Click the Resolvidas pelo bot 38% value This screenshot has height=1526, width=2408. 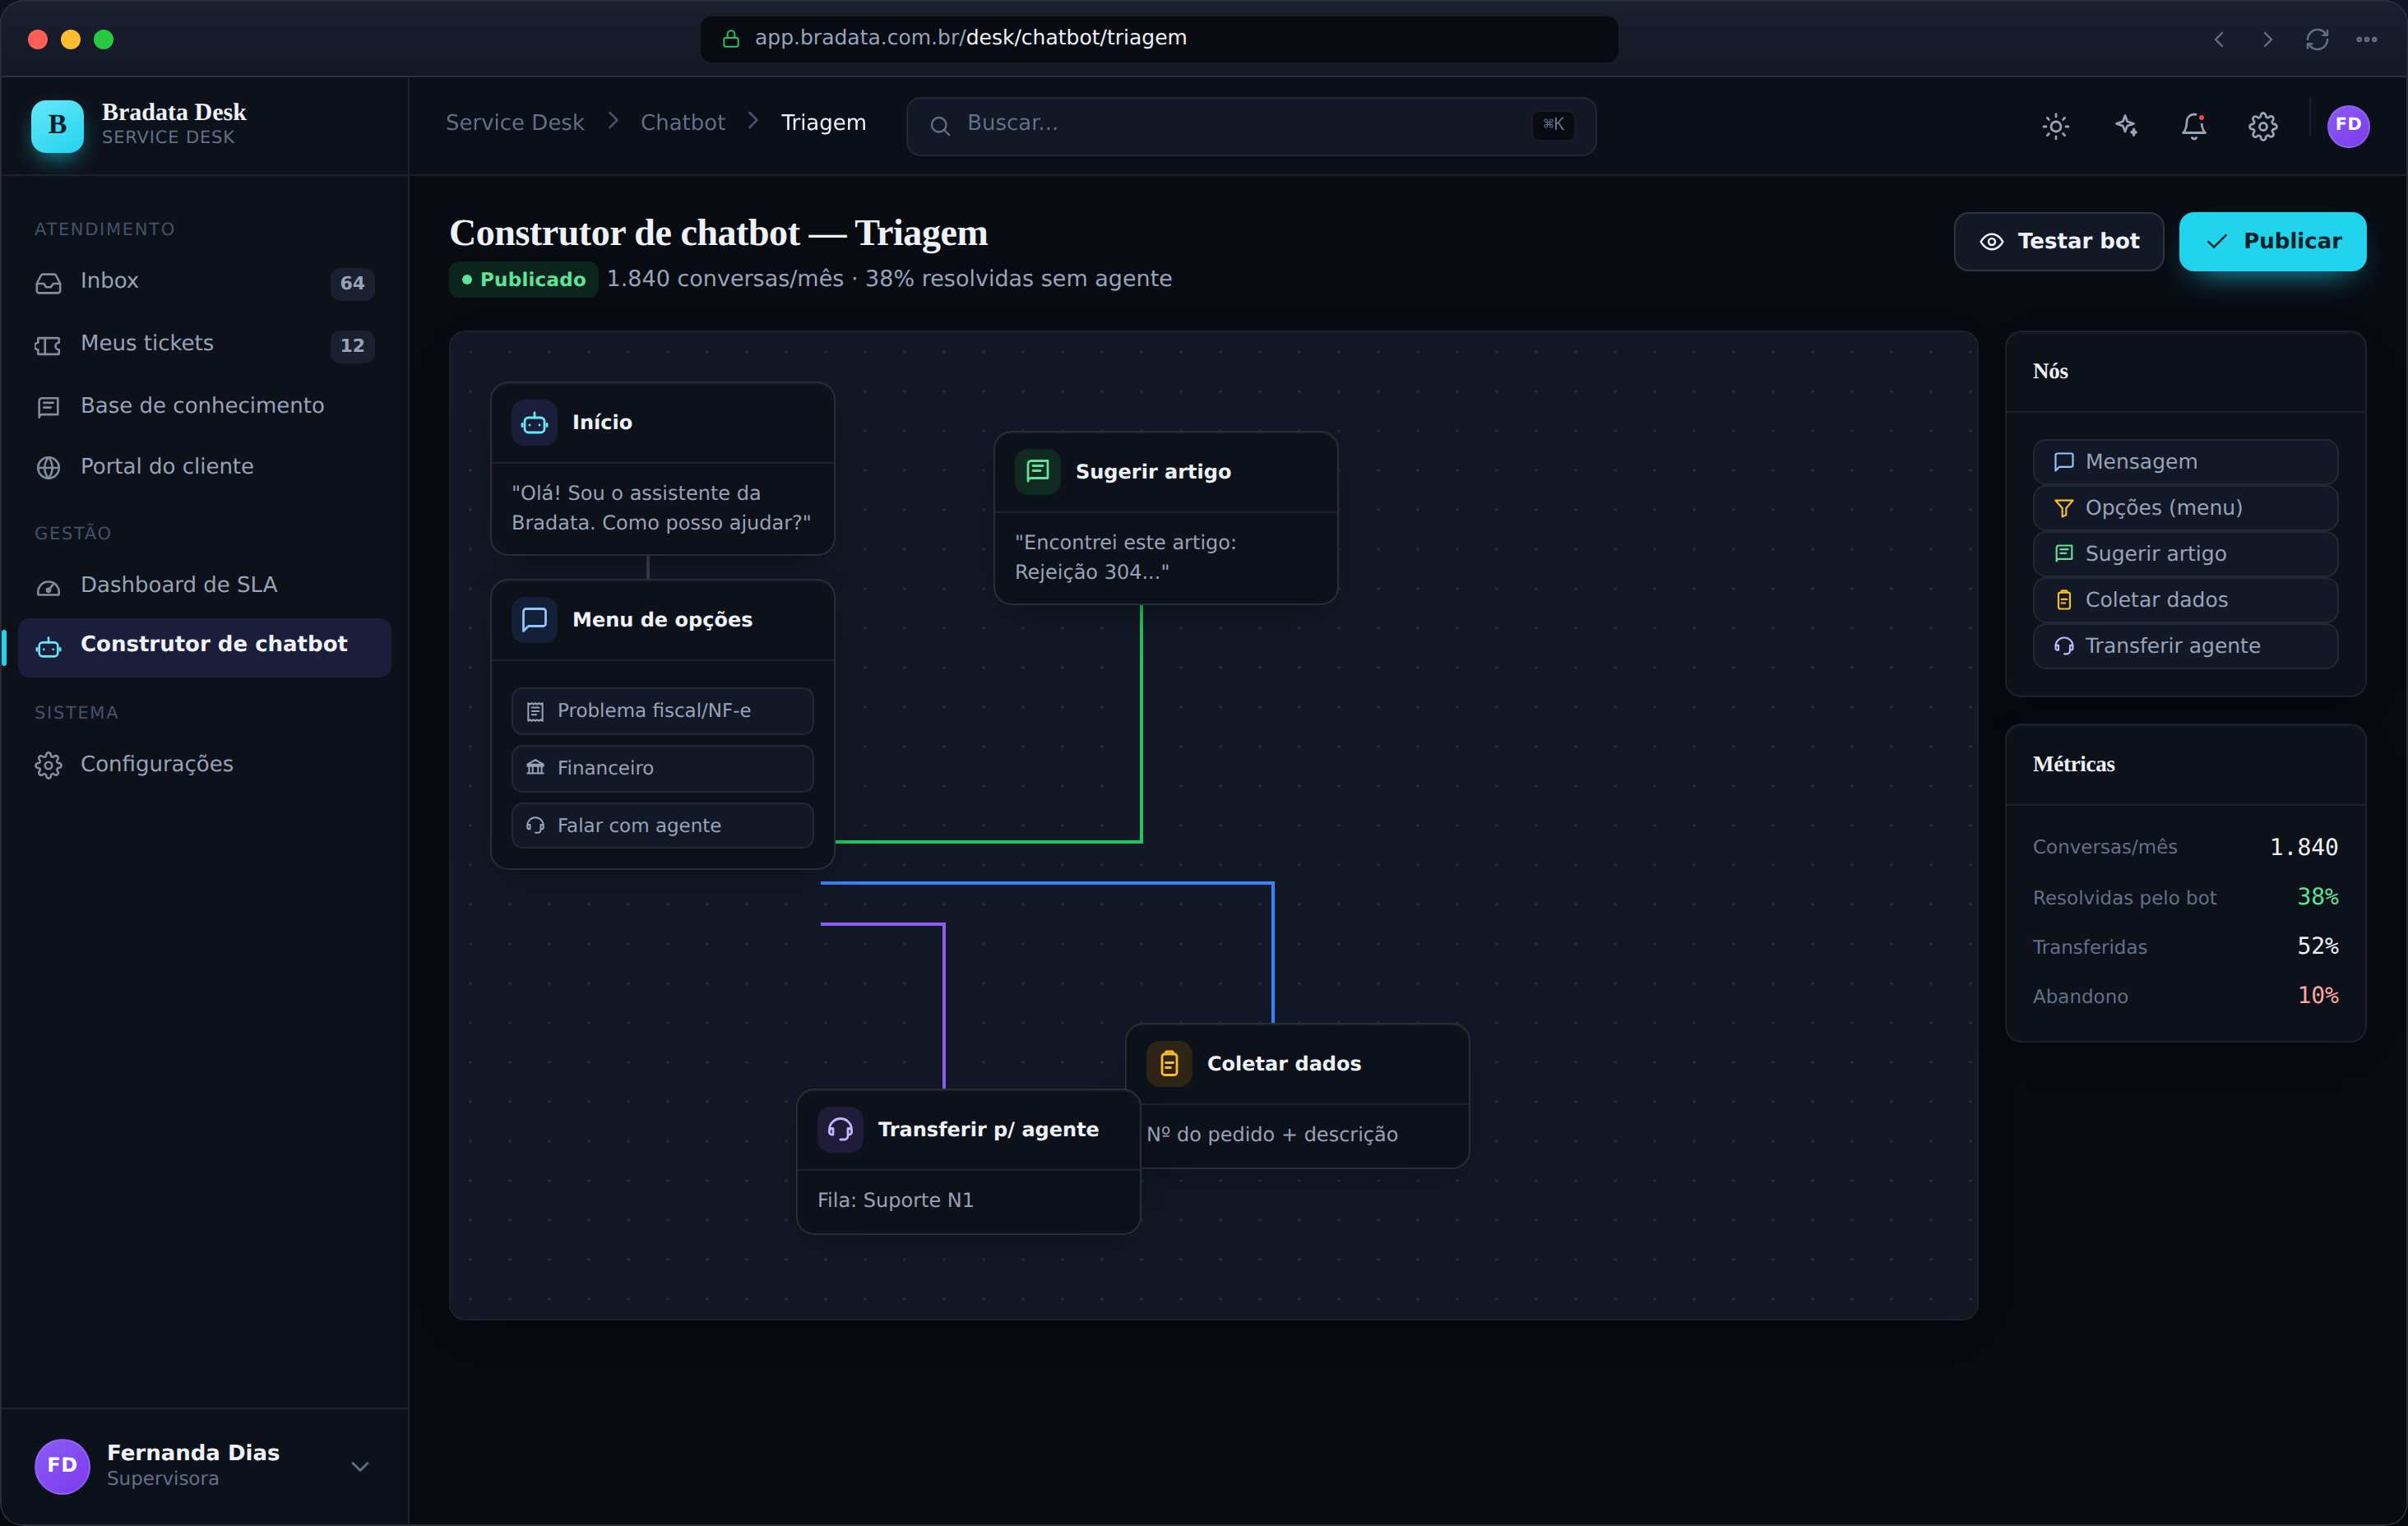[x=2317, y=897]
